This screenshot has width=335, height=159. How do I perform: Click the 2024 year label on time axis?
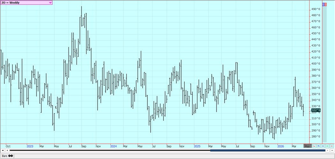tap(114, 146)
